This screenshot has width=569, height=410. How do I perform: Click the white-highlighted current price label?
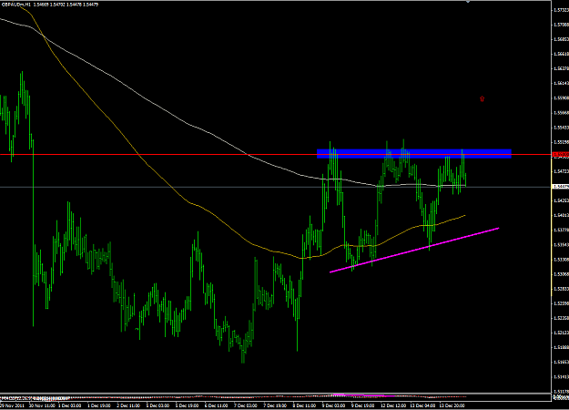[560, 187]
